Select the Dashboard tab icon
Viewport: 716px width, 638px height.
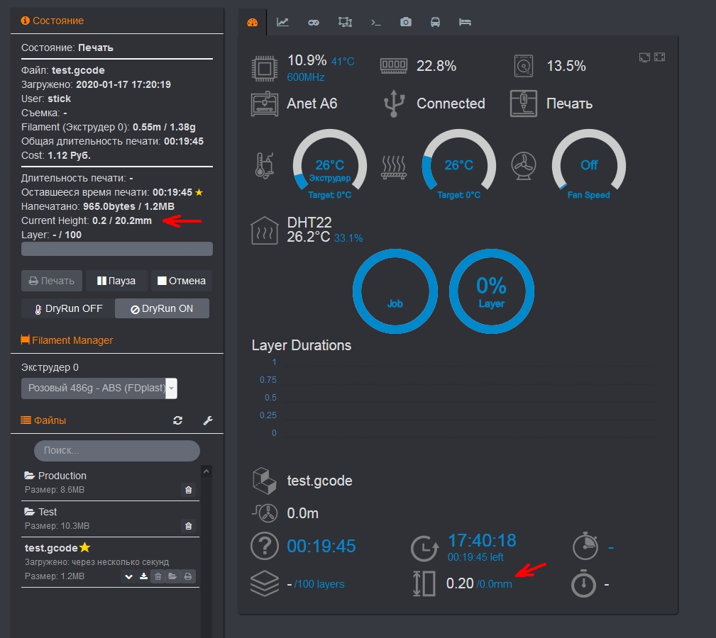pyautogui.click(x=253, y=22)
